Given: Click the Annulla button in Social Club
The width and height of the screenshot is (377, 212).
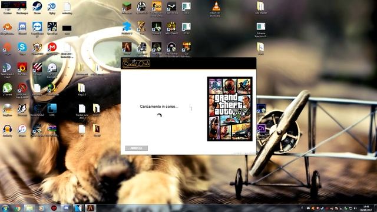Looking at the screenshot, I should pos(136,148).
